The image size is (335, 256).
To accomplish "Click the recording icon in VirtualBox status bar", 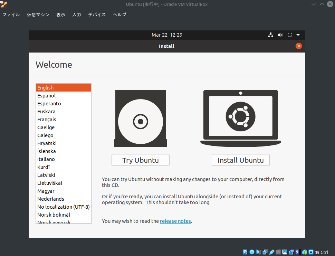I will click(x=291, y=252).
